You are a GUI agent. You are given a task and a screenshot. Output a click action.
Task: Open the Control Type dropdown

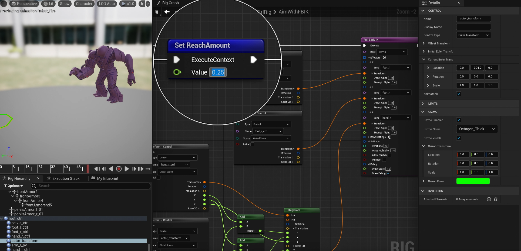(x=473, y=35)
